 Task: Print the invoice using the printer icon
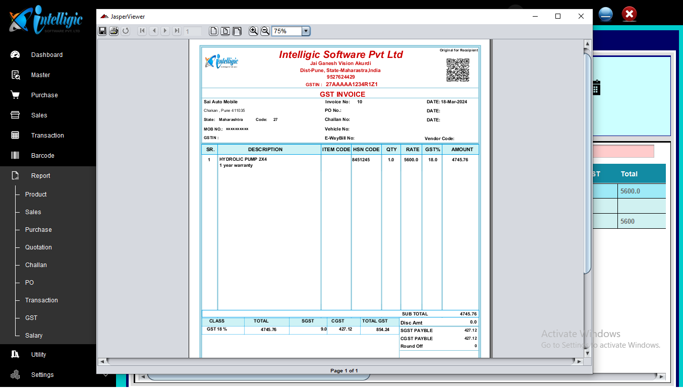114,31
